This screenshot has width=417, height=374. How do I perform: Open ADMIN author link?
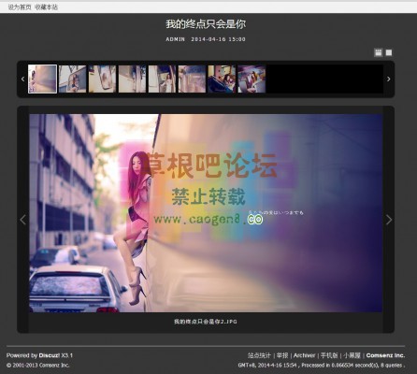pos(175,39)
